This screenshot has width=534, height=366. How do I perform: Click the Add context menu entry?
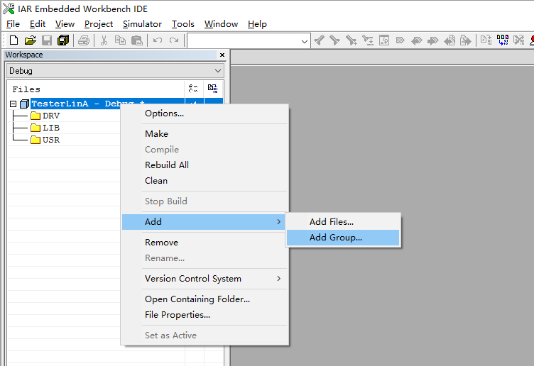point(204,222)
